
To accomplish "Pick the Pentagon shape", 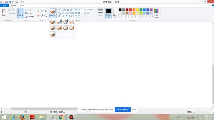I will point(66,13).
